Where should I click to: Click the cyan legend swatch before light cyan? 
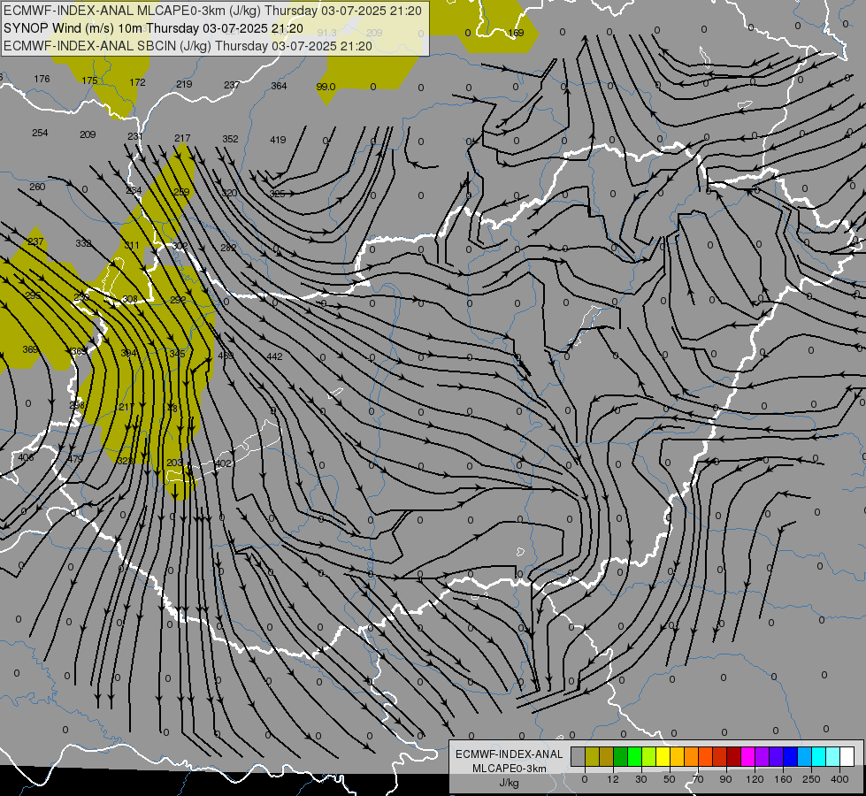click(x=818, y=757)
